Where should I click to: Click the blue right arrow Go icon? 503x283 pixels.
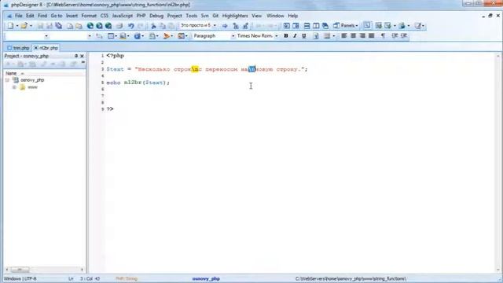coord(225,26)
